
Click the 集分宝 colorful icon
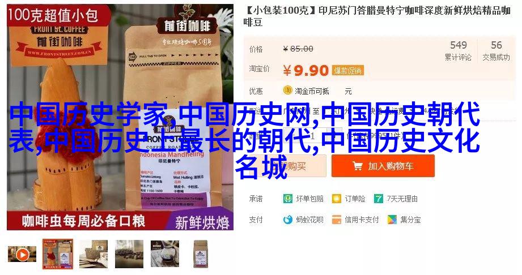[392, 220]
